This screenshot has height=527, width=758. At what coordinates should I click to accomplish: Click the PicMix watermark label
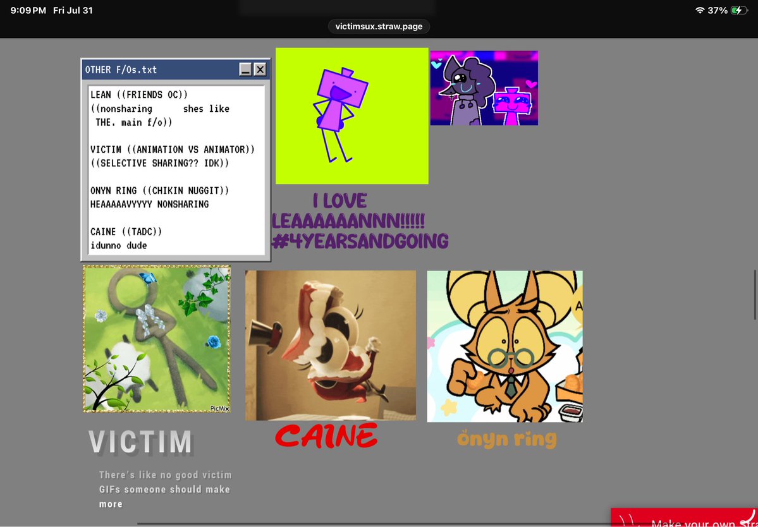(x=219, y=409)
